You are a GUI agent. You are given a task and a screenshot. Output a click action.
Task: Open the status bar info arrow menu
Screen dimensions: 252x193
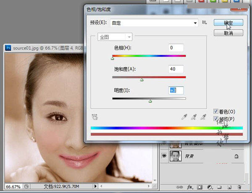coord(95,186)
